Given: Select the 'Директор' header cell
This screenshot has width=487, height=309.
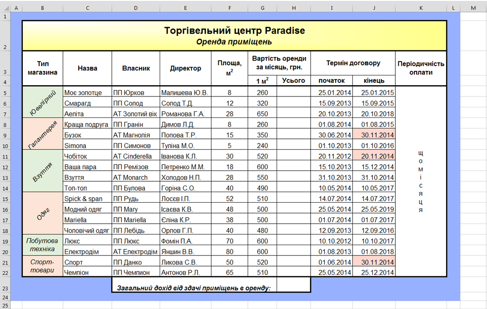Looking at the screenshot, I should point(185,69).
